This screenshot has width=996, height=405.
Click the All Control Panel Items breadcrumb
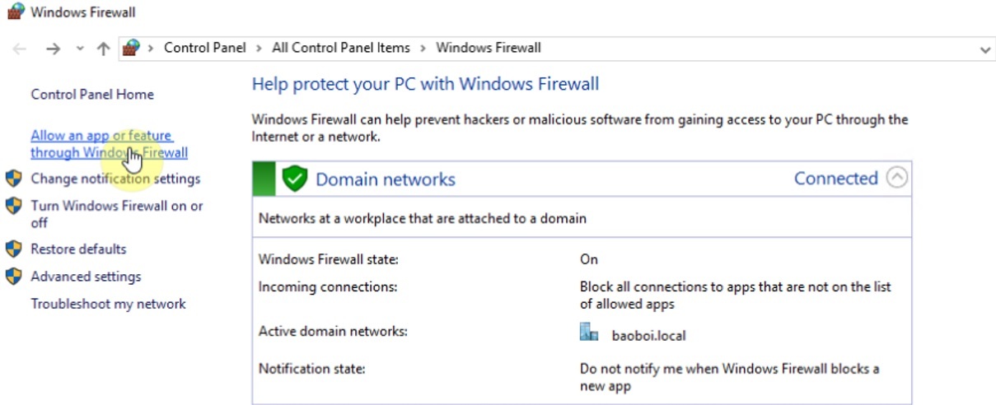340,48
